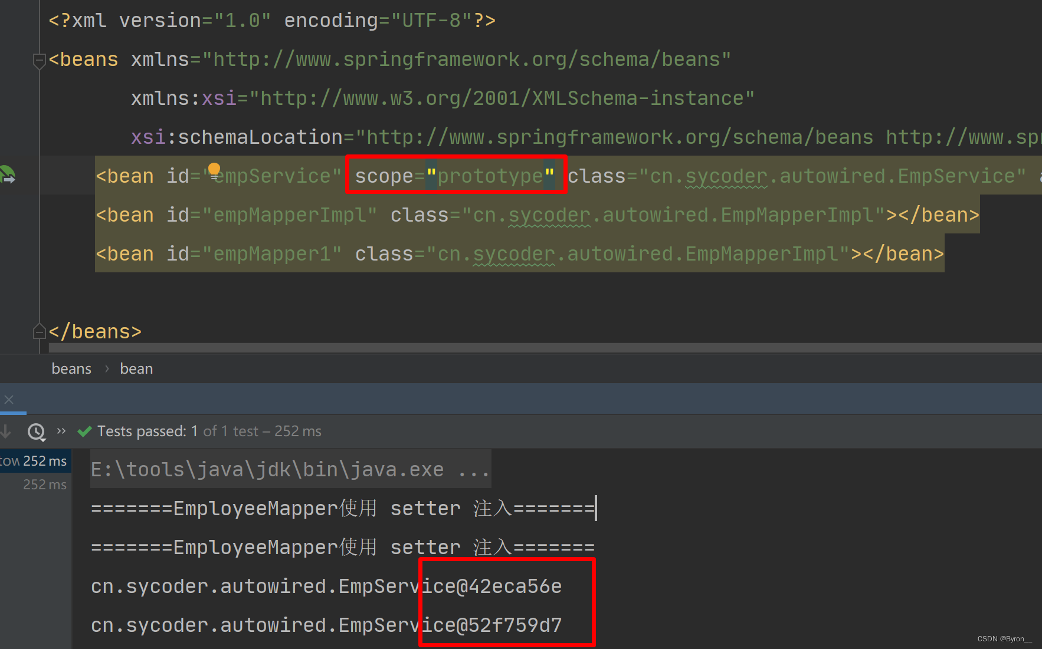
Task: Open test history clock icon
Action: 37,431
